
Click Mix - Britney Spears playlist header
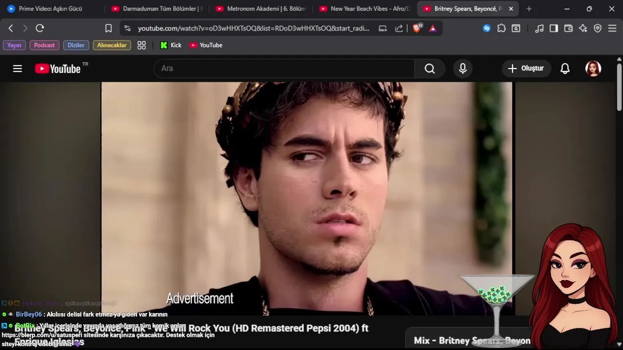point(472,340)
